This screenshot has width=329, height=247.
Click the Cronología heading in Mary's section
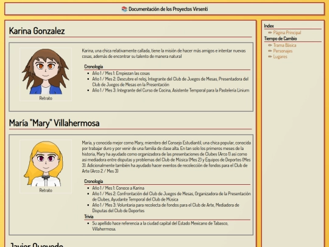93,181
